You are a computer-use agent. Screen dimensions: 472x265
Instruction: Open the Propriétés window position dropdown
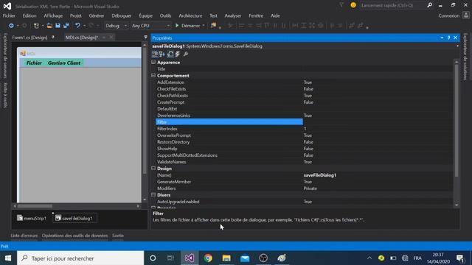click(442, 38)
